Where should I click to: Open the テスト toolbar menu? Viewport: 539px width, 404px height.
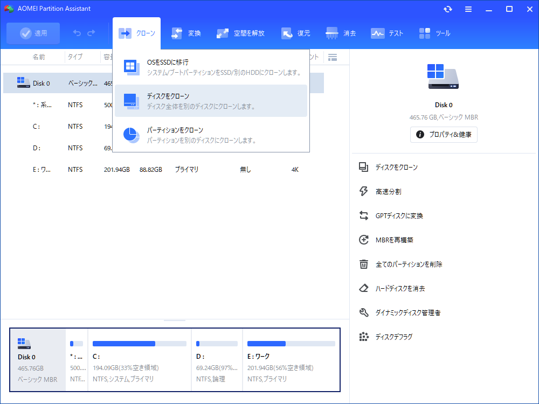point(386,33)
